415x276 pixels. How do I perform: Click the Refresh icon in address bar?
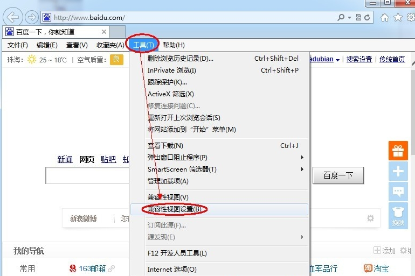click(367, 17)
